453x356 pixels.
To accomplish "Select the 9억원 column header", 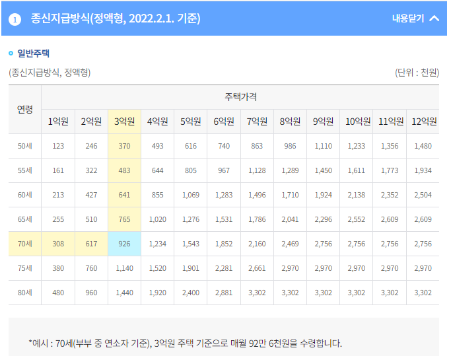I will pos(324,122).
